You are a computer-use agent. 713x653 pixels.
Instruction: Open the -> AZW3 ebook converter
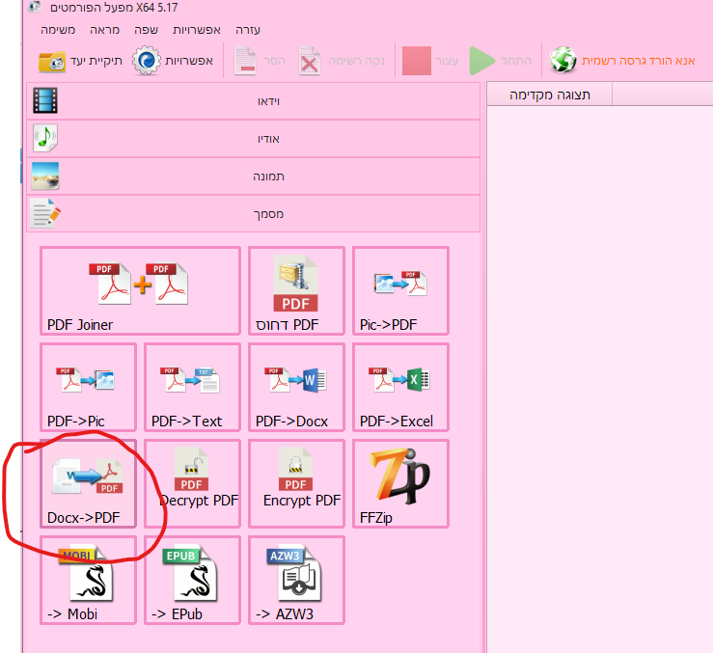296,580
